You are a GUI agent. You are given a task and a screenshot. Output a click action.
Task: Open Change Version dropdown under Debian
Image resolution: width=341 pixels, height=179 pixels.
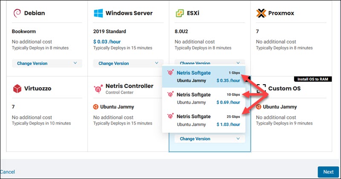coord(47,63)
